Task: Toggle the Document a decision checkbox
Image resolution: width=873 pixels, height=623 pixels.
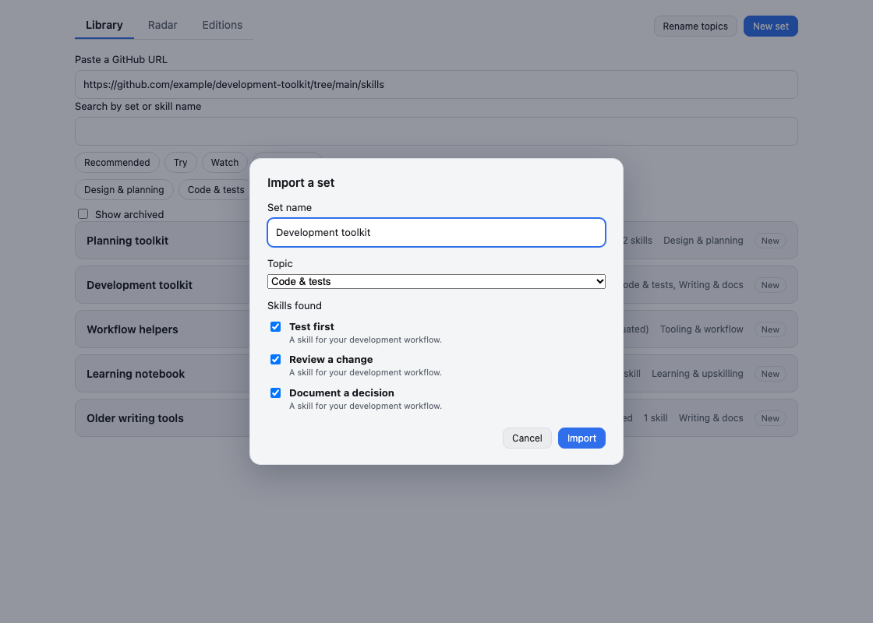Action: tap(276, 392)
